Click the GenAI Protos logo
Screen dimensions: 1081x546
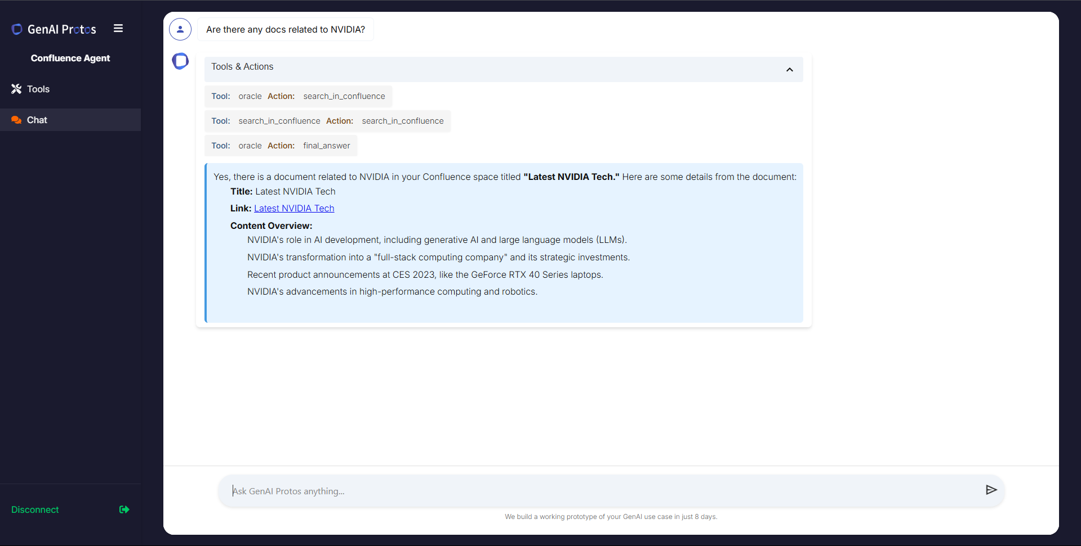tap(54, 29)
